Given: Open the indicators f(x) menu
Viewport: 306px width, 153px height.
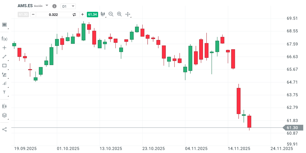Looking at the screenshot, I should [4, 39].
